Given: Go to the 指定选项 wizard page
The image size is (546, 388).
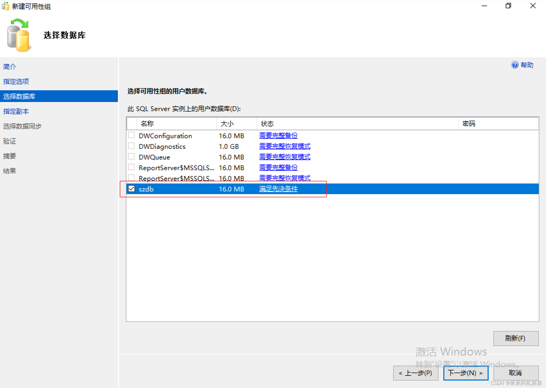Looking at the screenshot, I should click(x=16, y=81).
